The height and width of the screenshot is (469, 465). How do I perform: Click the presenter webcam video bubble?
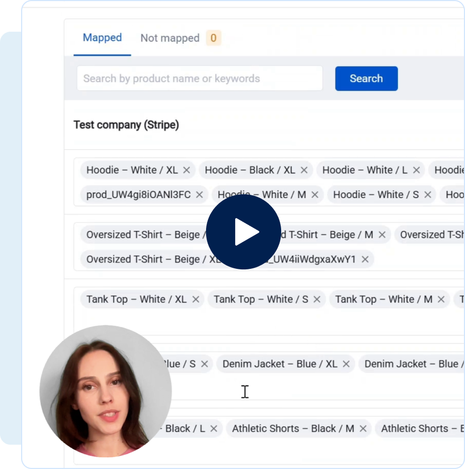(x=106, y=391)
